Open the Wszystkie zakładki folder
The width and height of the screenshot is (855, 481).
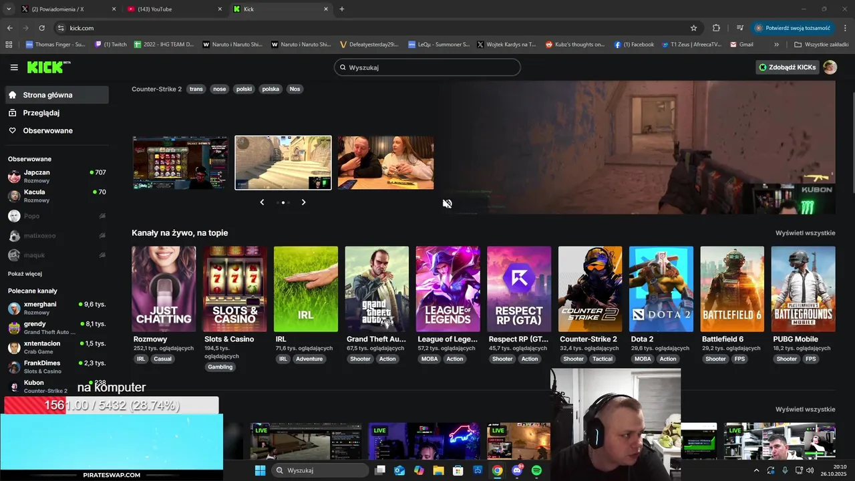pos(822,45)
